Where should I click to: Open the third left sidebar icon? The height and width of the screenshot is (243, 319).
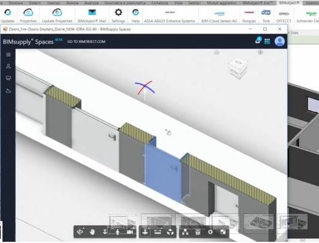coord(8,78)
